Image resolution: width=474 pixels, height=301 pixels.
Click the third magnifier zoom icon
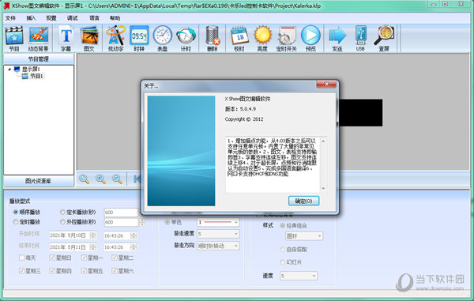[x=117, y=179]
